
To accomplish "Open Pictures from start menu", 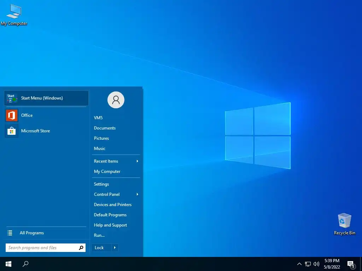I will 101,138.
